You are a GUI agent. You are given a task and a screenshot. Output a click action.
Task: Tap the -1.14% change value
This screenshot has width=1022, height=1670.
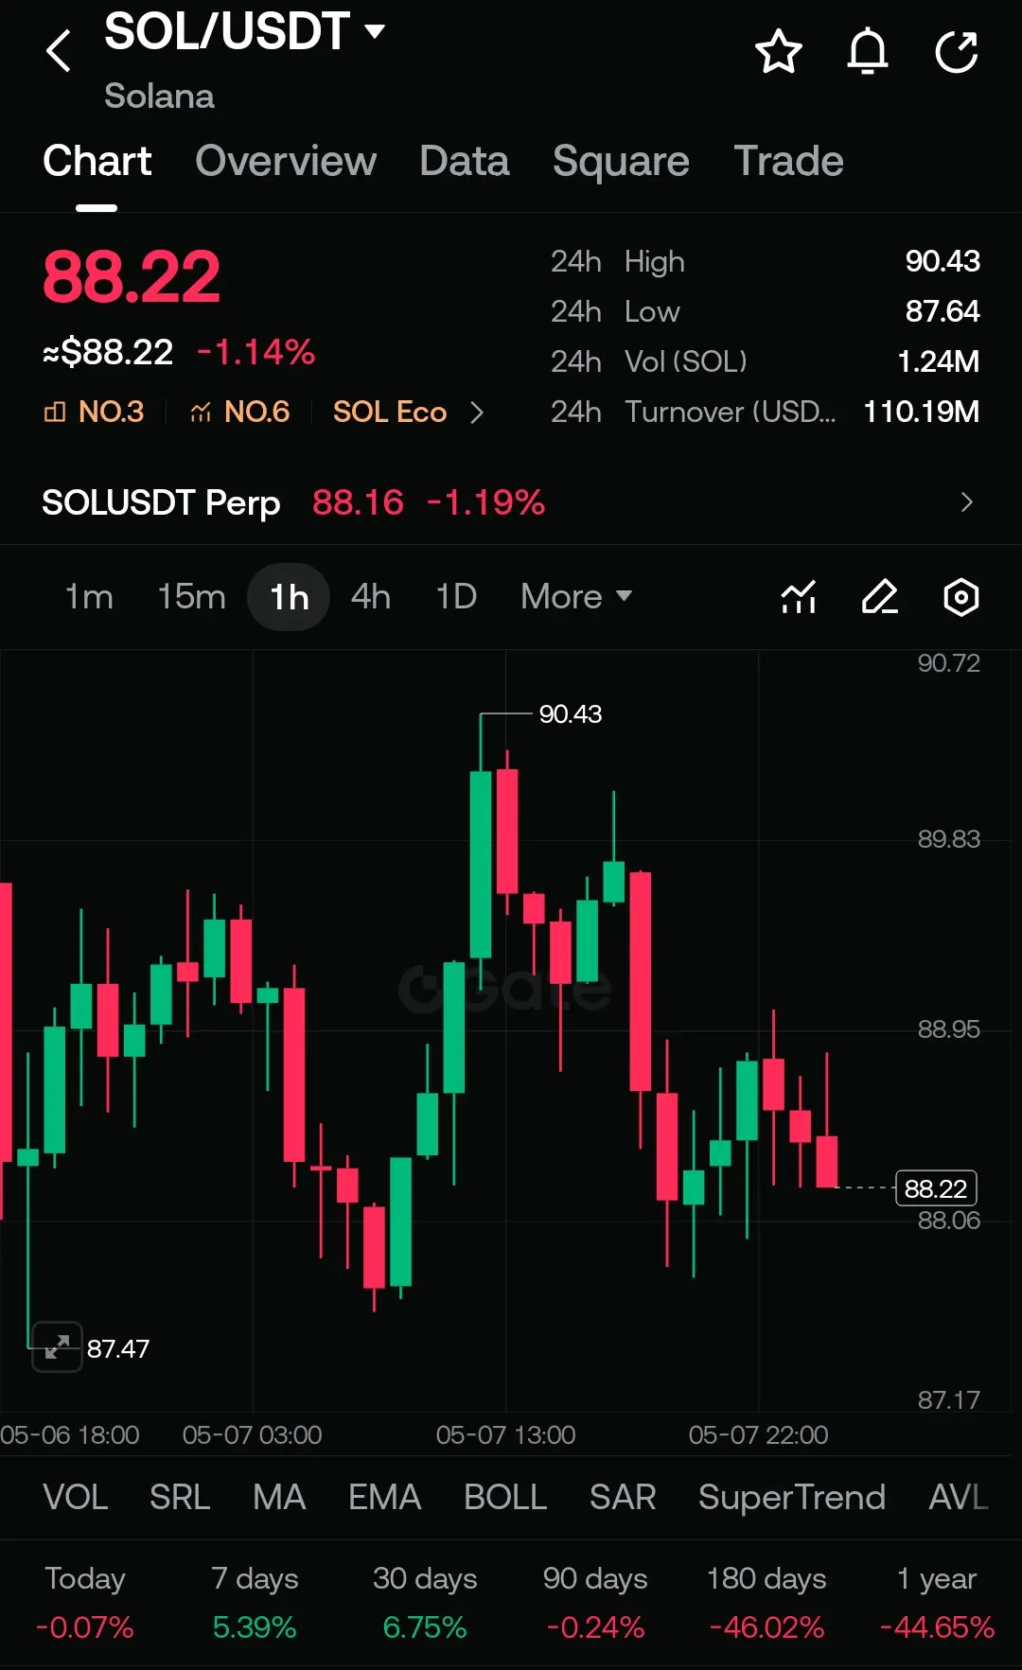click(255, 352)
